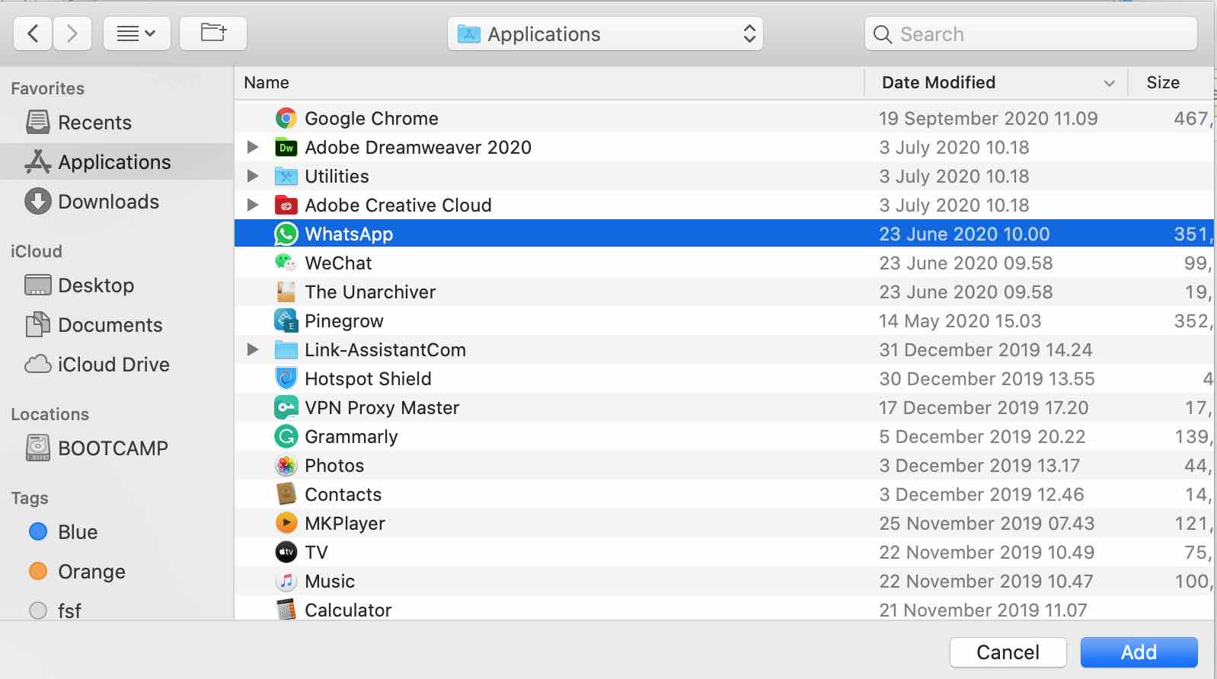1217x679 pixels.
Task: Click date '17 December 2019 17.20'
Action: click(x=984, y=408)
